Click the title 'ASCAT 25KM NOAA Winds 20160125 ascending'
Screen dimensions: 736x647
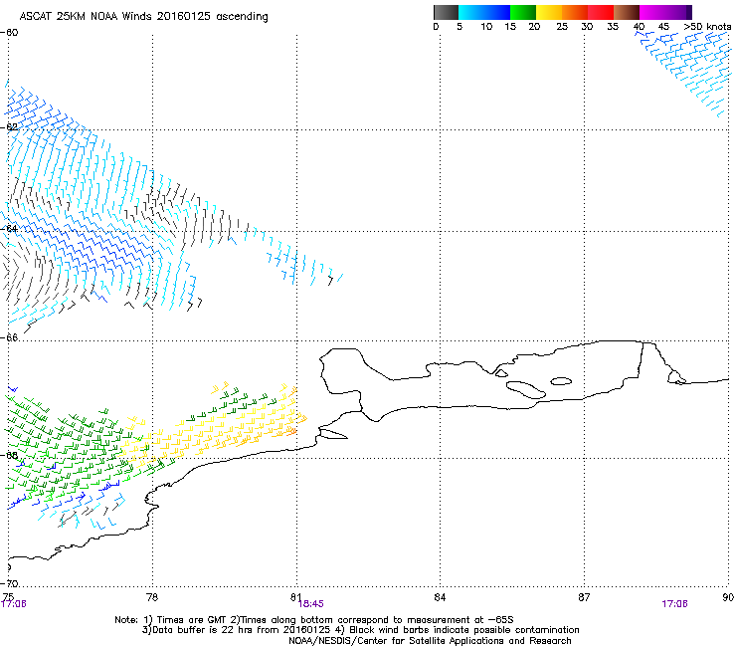pyautogui.click(x=143, y=17)
